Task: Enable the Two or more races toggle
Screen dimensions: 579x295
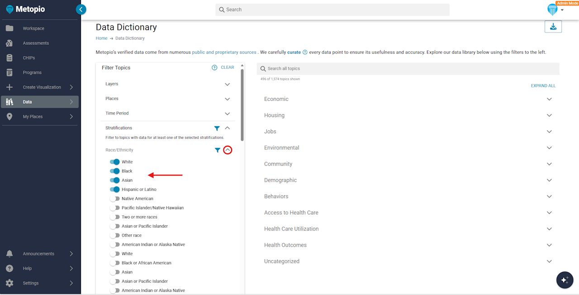Action: point(115,217)
